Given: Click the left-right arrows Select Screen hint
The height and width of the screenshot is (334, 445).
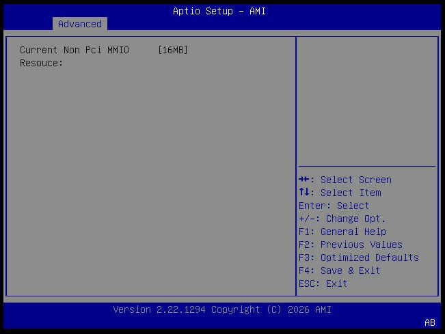Looking at the screenshot, I should point(345,180).
